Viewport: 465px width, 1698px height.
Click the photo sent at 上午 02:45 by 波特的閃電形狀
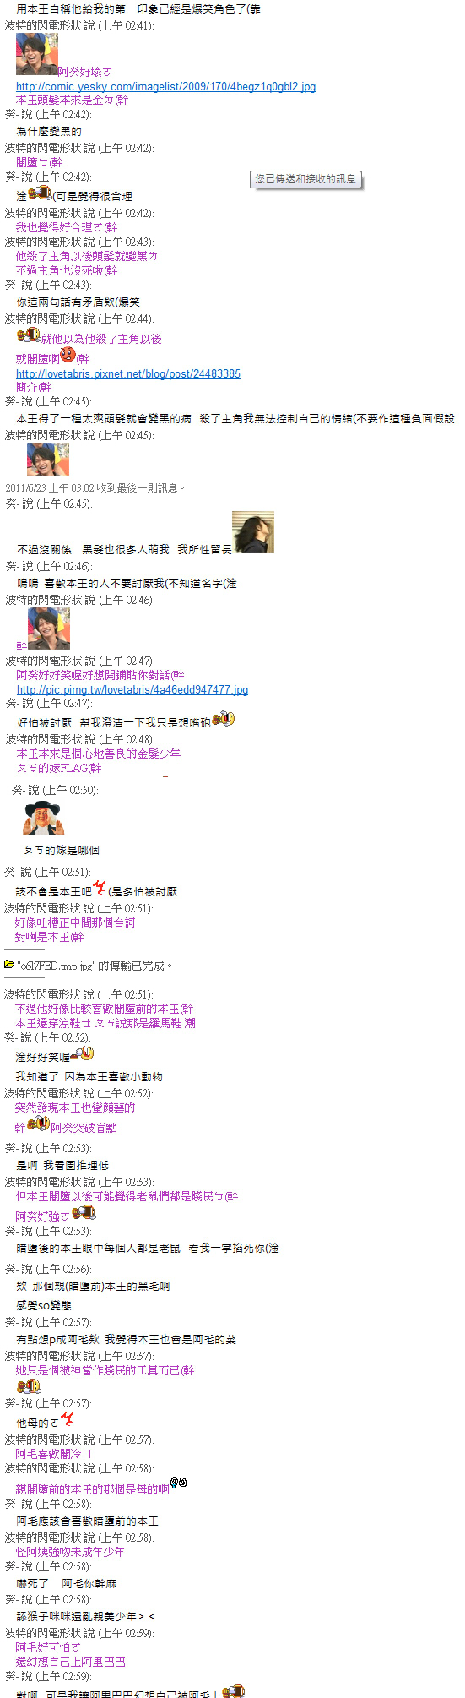pyautogui.click(x=48, y=460)
